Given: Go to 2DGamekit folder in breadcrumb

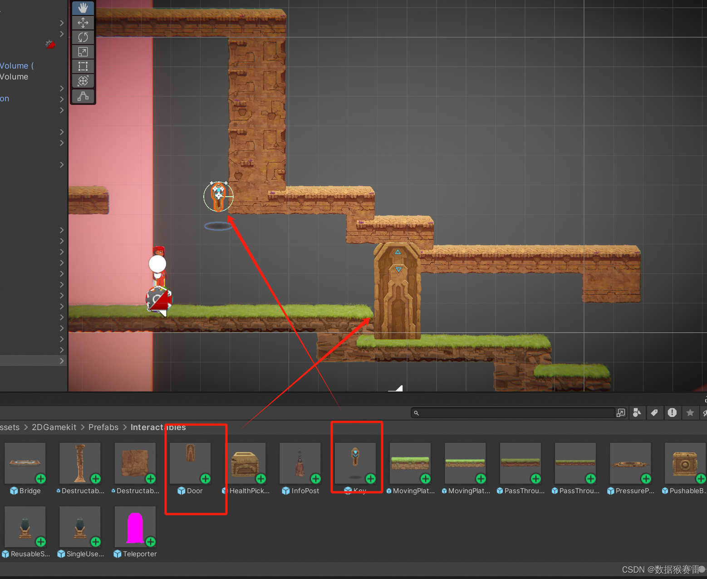Looking at the screenshot, I should click(x=54, y=427).
